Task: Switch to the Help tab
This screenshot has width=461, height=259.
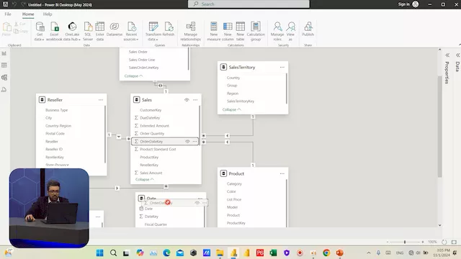Action: (x=48, y=14)
